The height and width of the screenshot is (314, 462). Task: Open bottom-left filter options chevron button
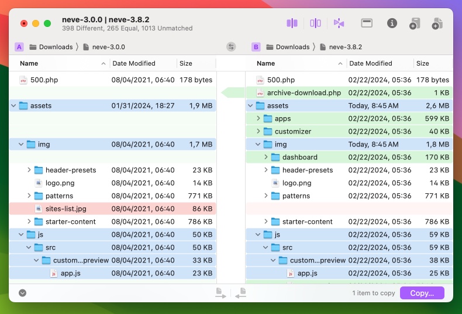coord(22,293)
